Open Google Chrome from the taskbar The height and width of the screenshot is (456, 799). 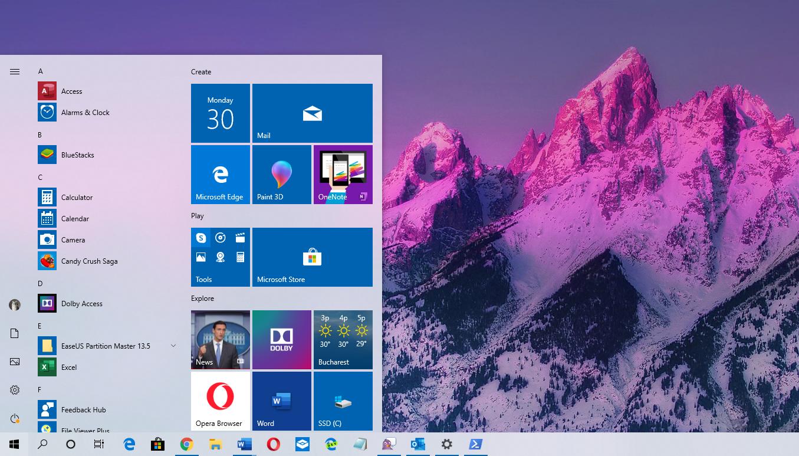[x=187, y=444]
